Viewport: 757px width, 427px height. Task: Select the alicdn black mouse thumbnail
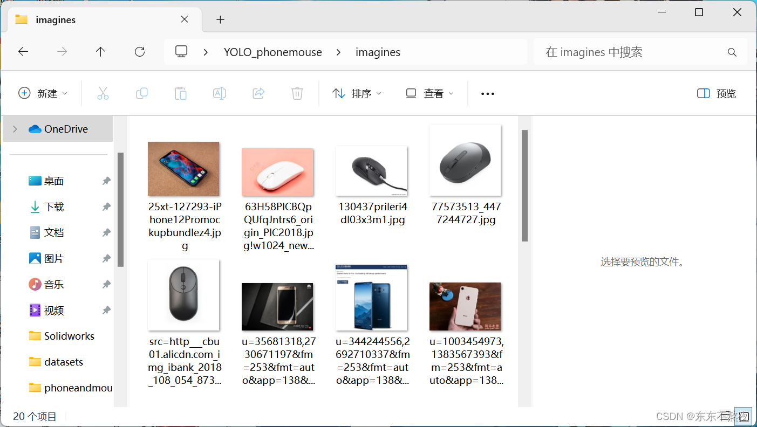tap(183, 295)
